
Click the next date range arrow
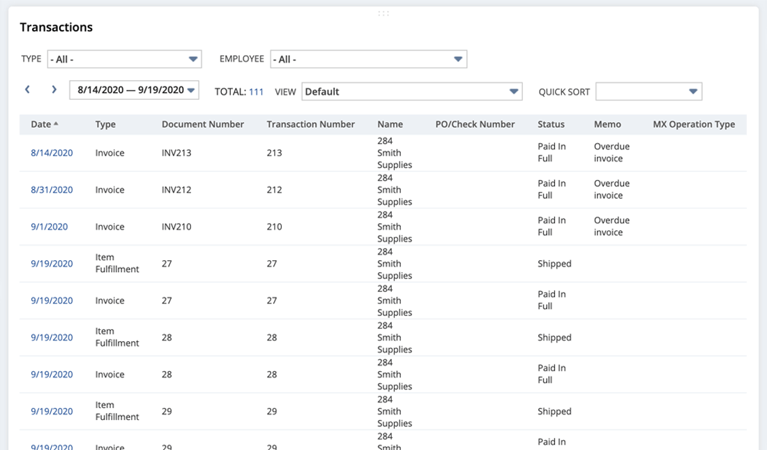click(54, 90)
